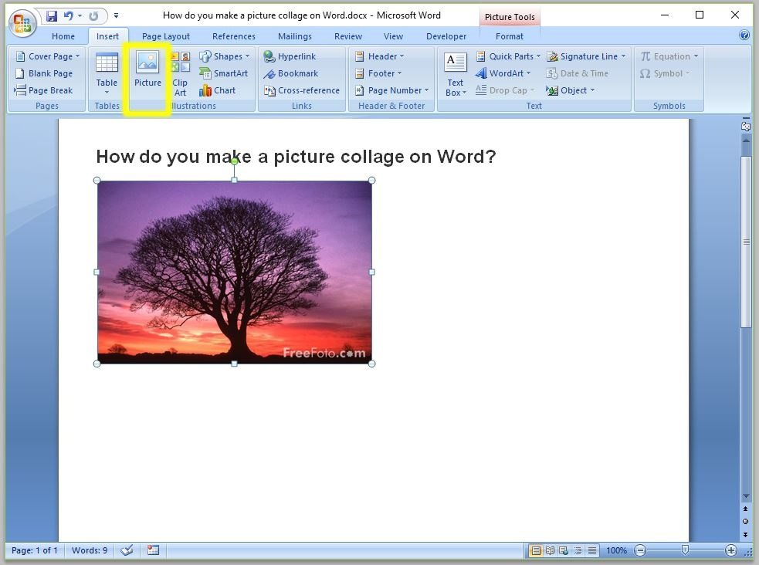
Task: Open the Header dropdown
Action: pyautogui.click(x=380, y=56)
